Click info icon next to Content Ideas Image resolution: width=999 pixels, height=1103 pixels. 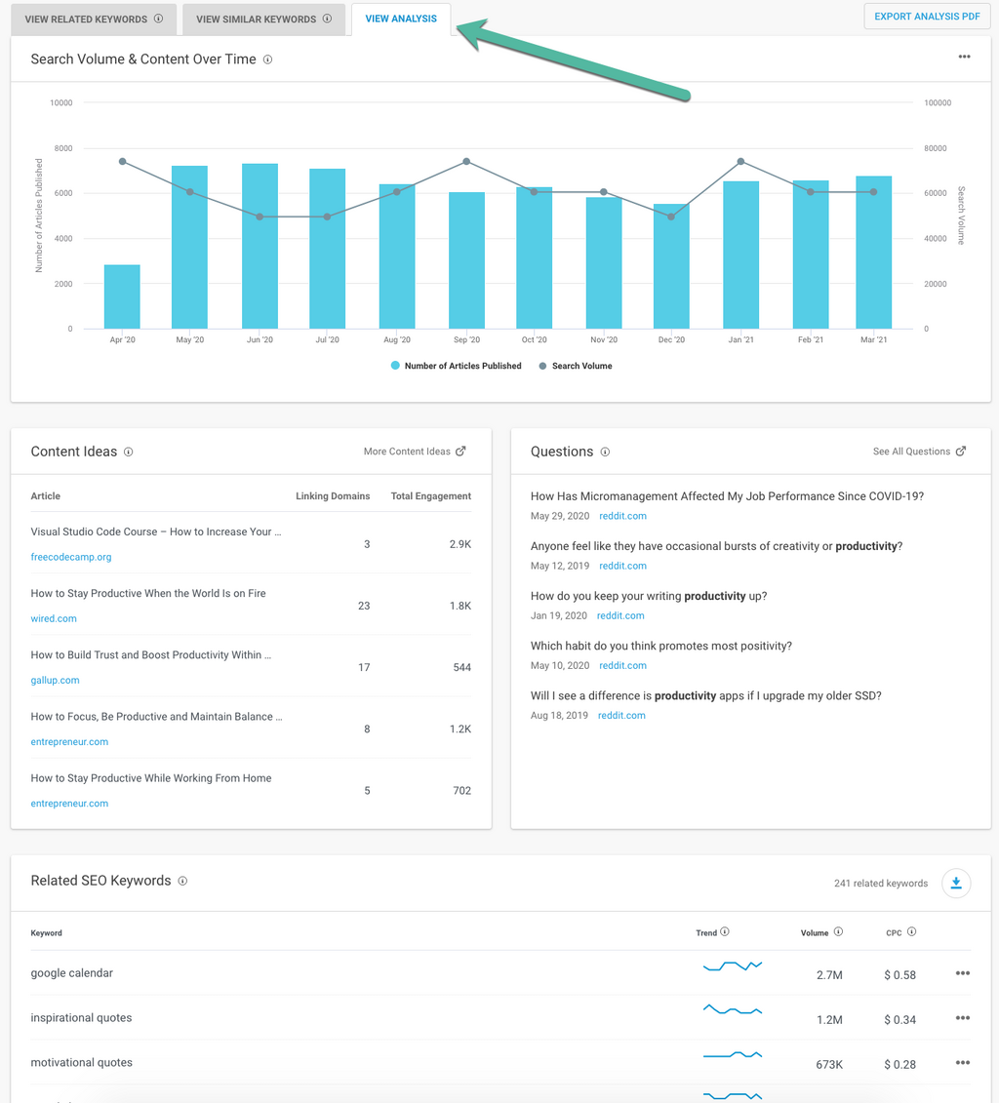coord(129,453)
